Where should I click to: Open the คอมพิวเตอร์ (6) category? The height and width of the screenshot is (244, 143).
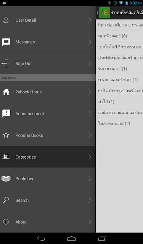pos(119,36)
